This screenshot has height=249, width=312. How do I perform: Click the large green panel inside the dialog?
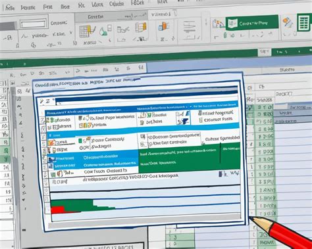click(x=190, y=157)
